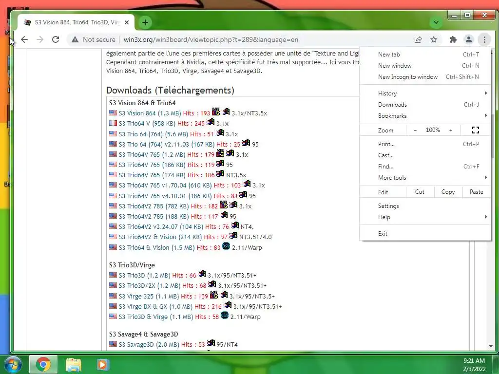499x374 pixels.
Task: Open the S3 Savage3D (2.0 MB) link
Action: click(x=149, y=344)
